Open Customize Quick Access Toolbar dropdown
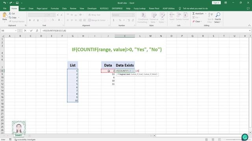The image size is (252, 141). click(x=22, y=3)
